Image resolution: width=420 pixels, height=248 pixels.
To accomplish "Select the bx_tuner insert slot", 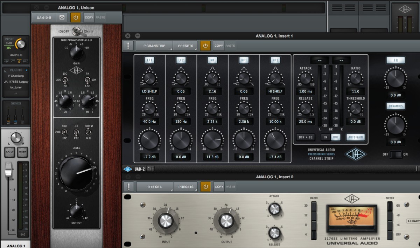I will [x=16, y=88].
